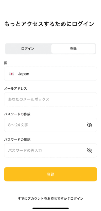Select the 登録 tab

tap(73, 49)
